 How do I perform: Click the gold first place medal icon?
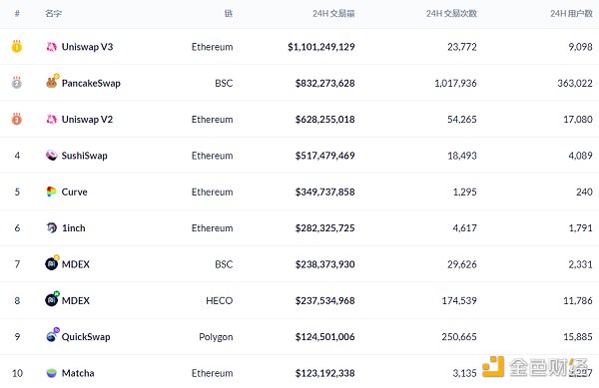click(x=17, y=46)
